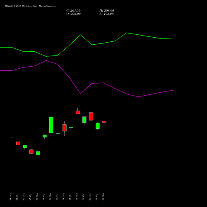Image resolution: width=207 pixels, height=207 pixels.
Task: Click the 18 May date label
Action: coord(77,197)
